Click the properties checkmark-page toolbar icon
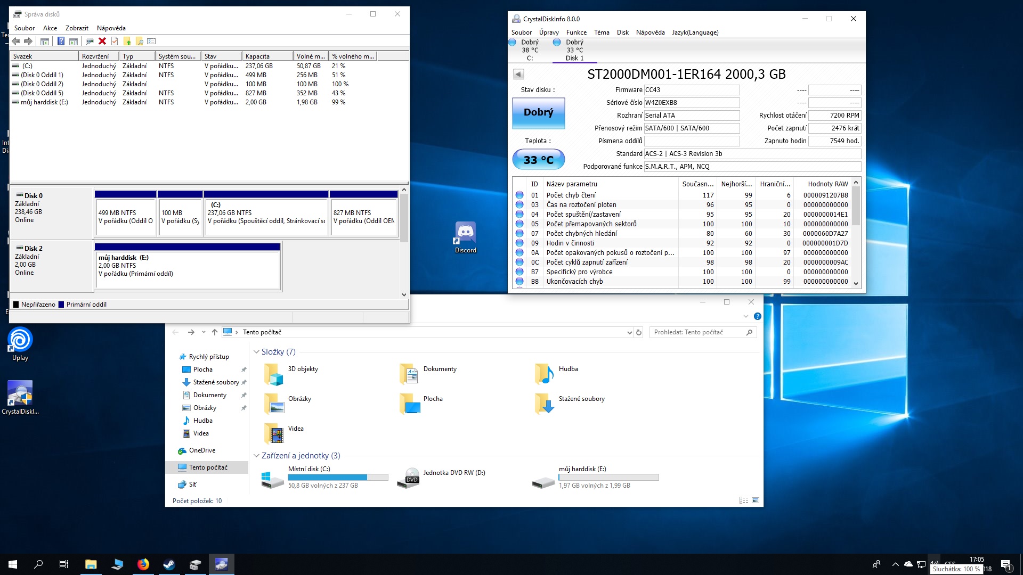 click(x=115, y=42)
